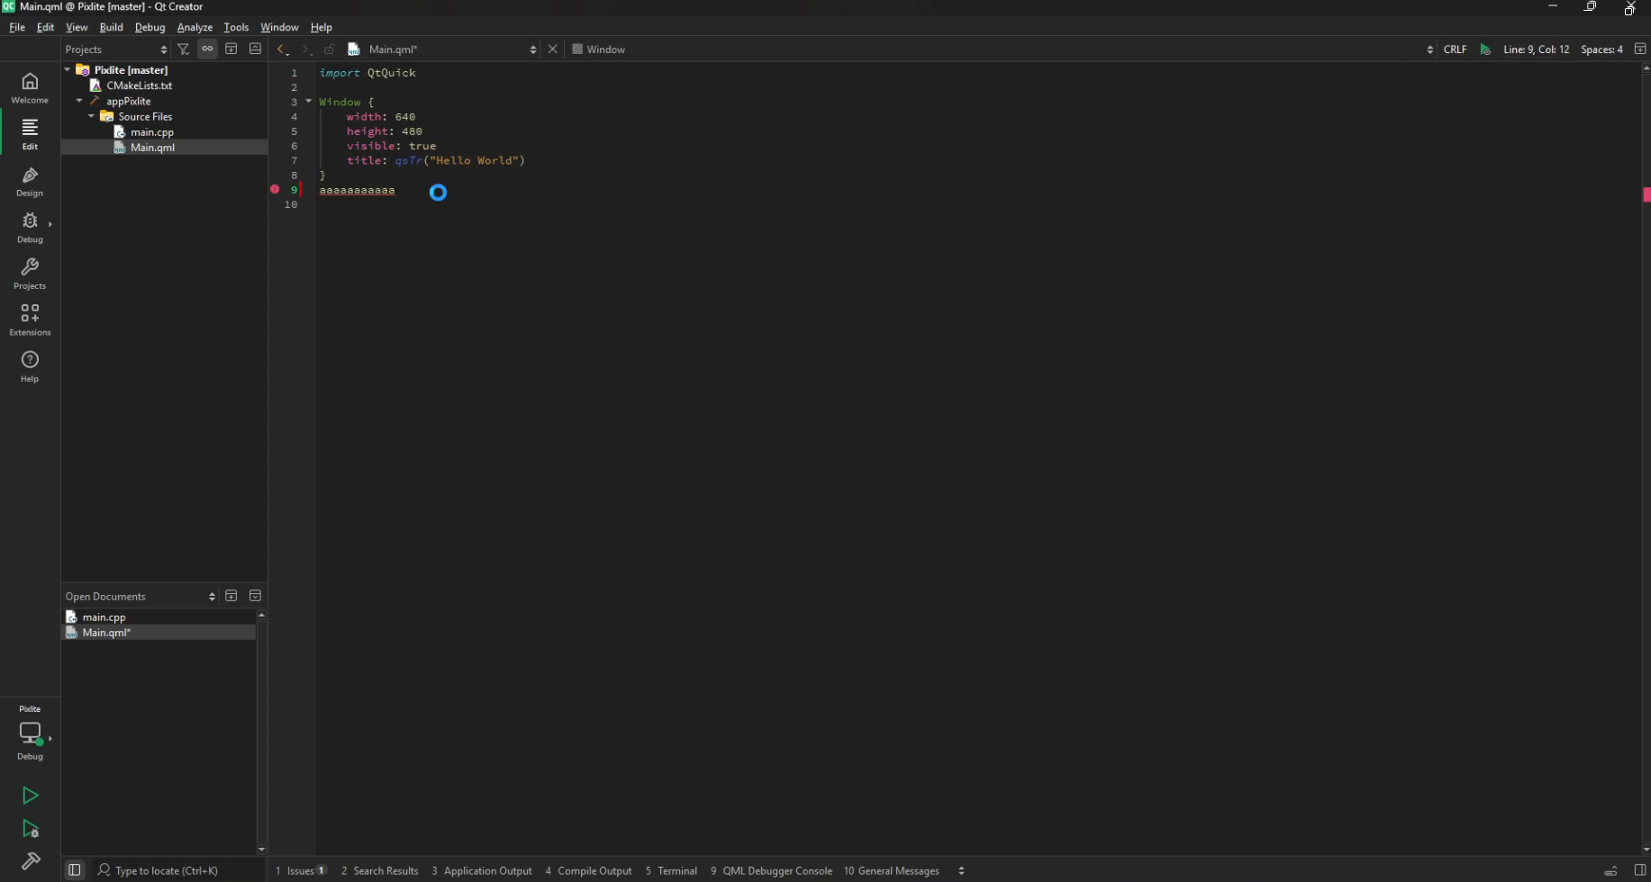Switch to Design mode

(30, 181)
